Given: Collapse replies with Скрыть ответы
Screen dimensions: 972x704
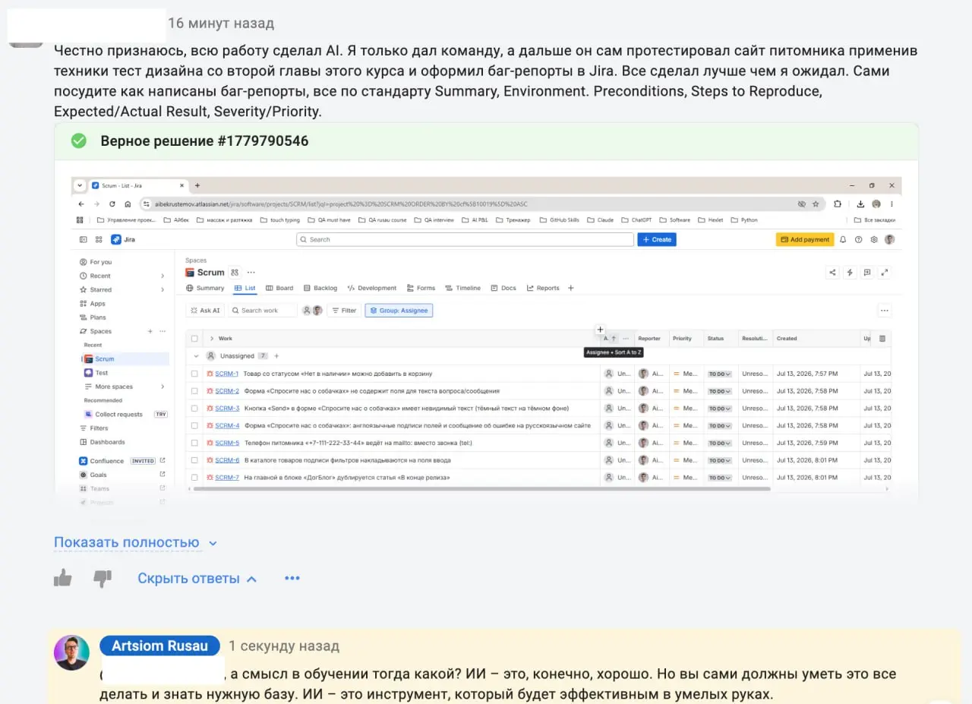Looking at the screenshot, I should point(197,579).
